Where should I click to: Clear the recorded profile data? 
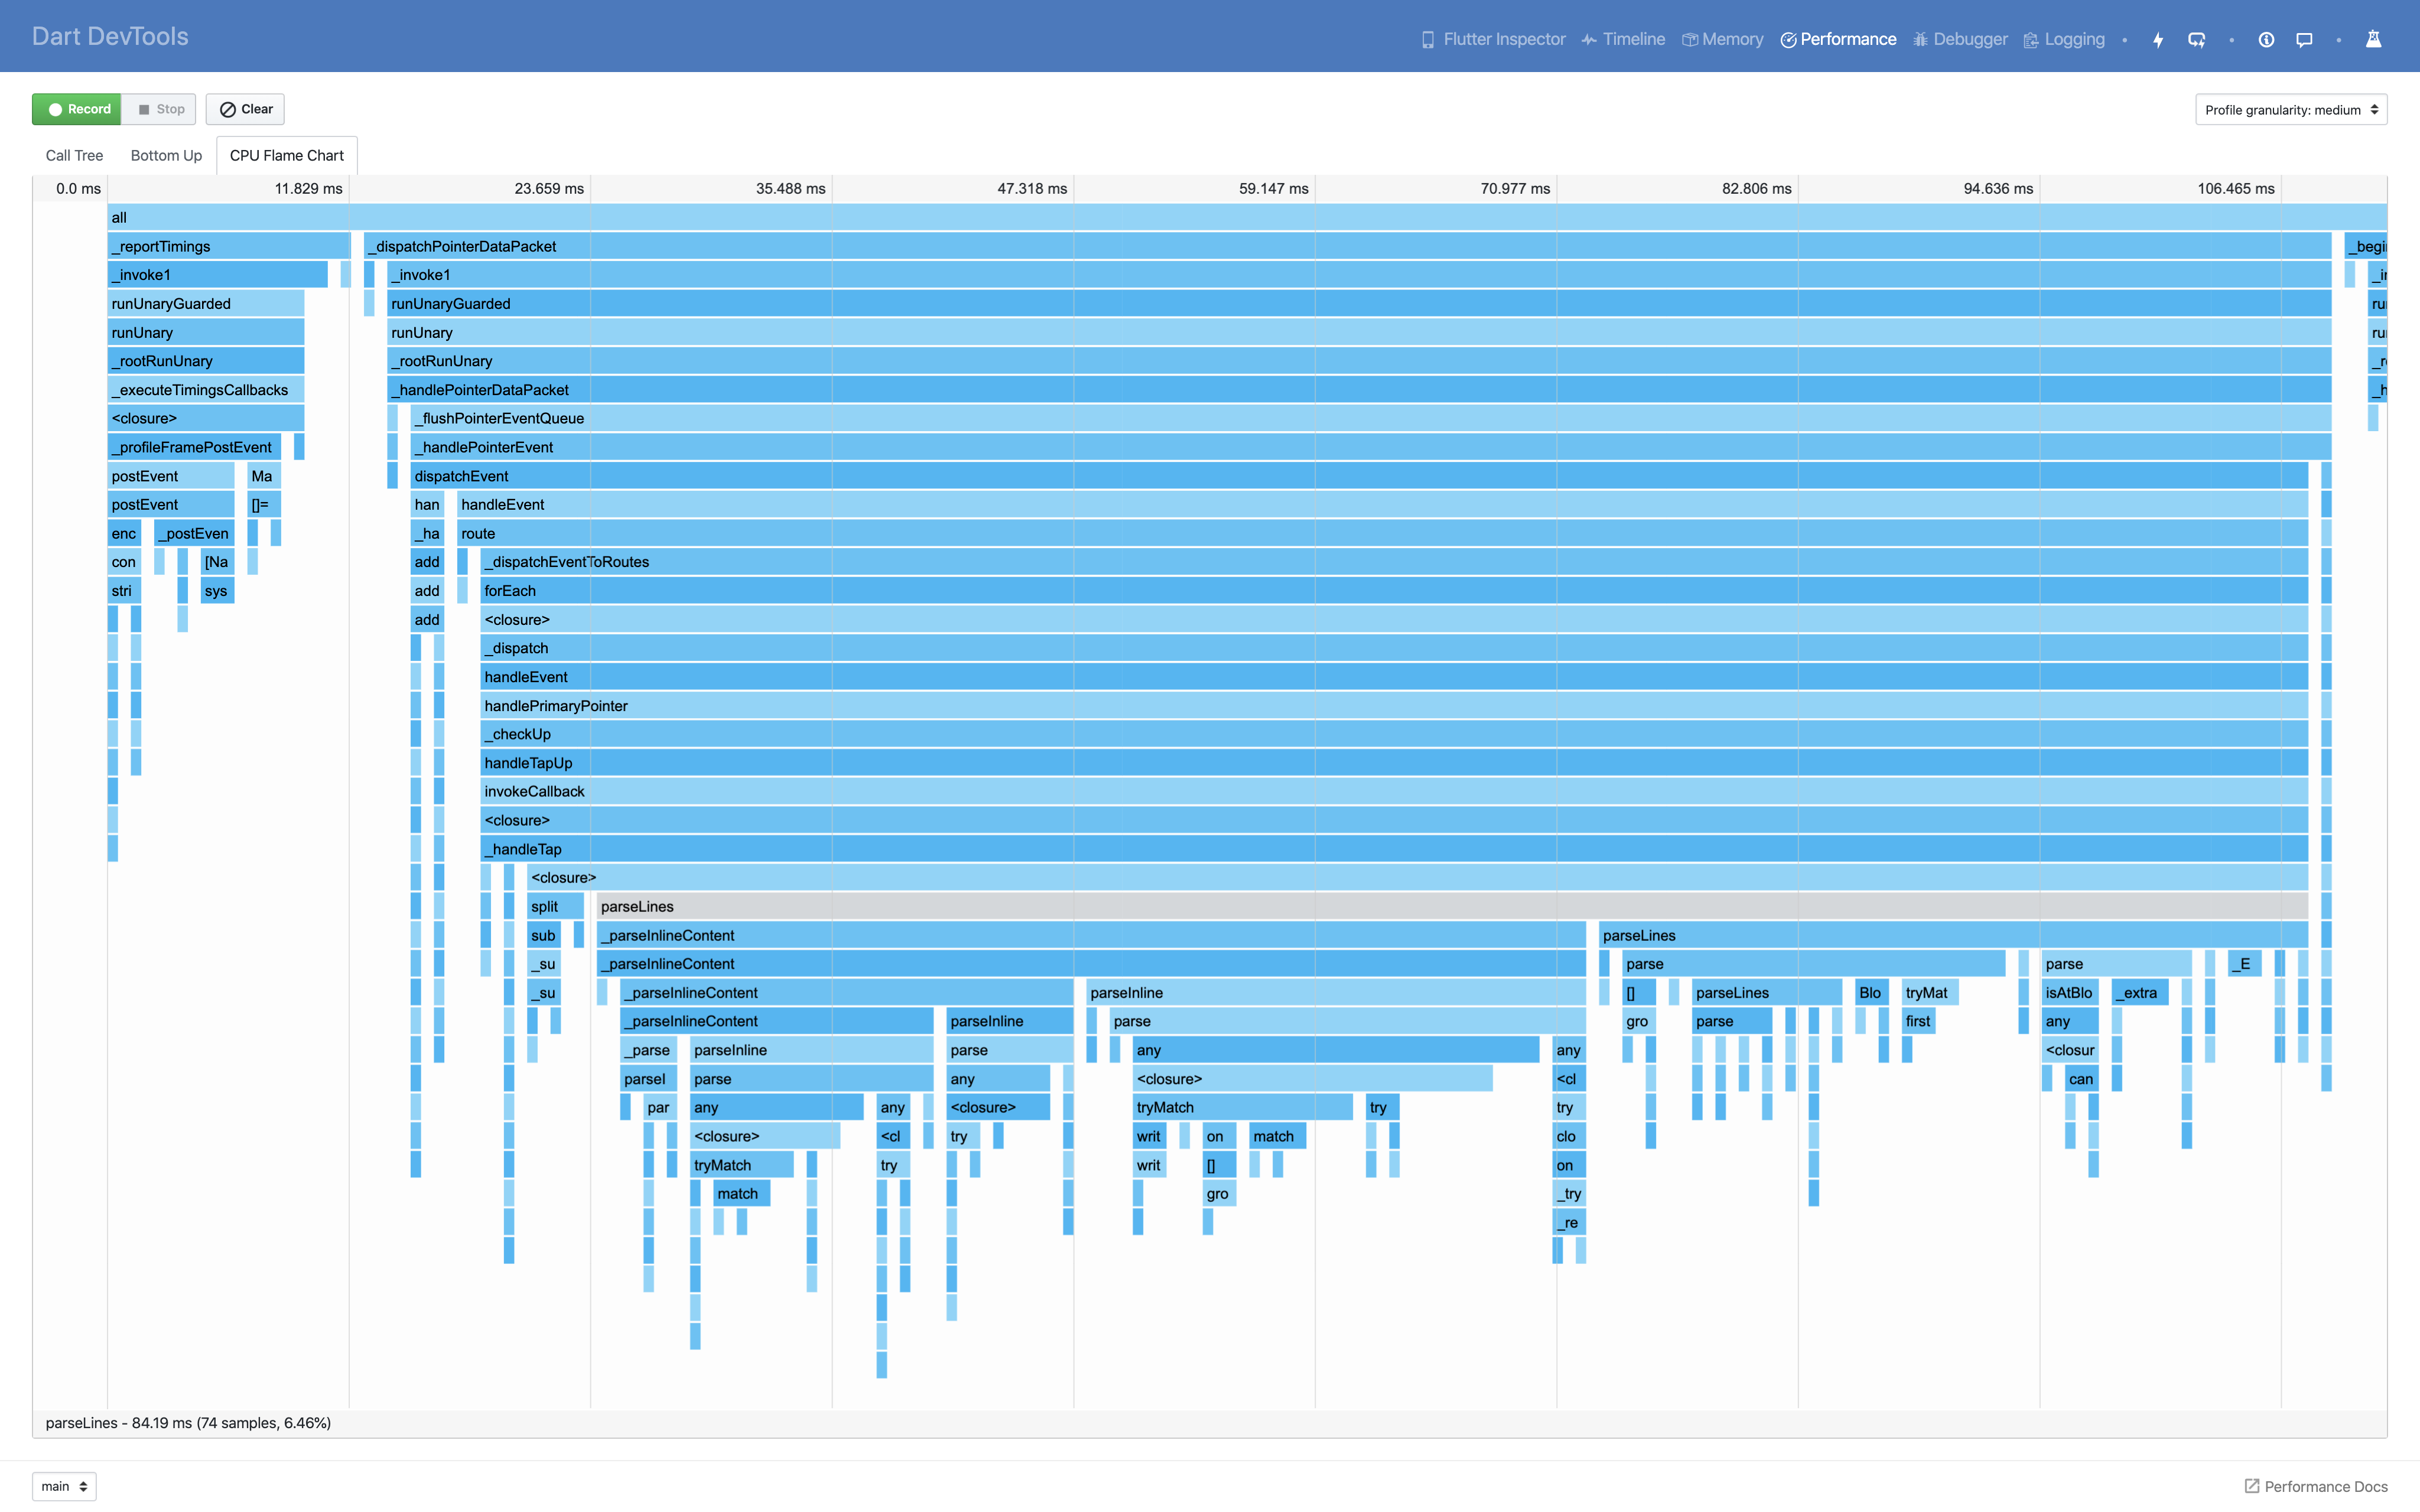coord(245,109)
